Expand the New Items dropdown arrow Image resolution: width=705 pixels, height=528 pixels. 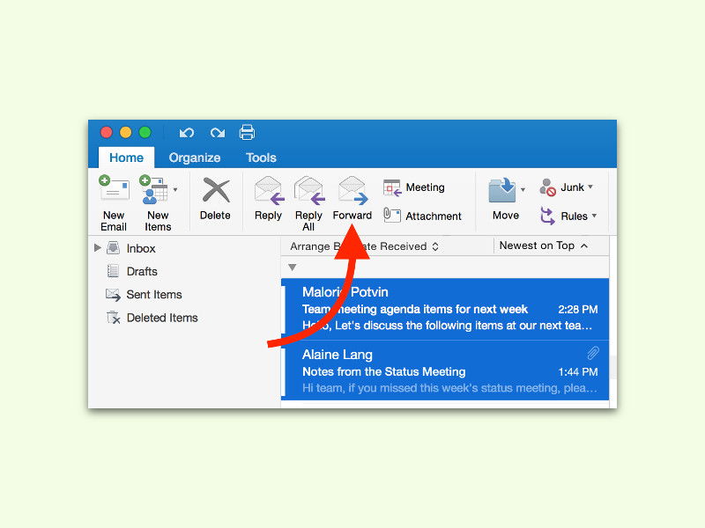pos(175,189)
